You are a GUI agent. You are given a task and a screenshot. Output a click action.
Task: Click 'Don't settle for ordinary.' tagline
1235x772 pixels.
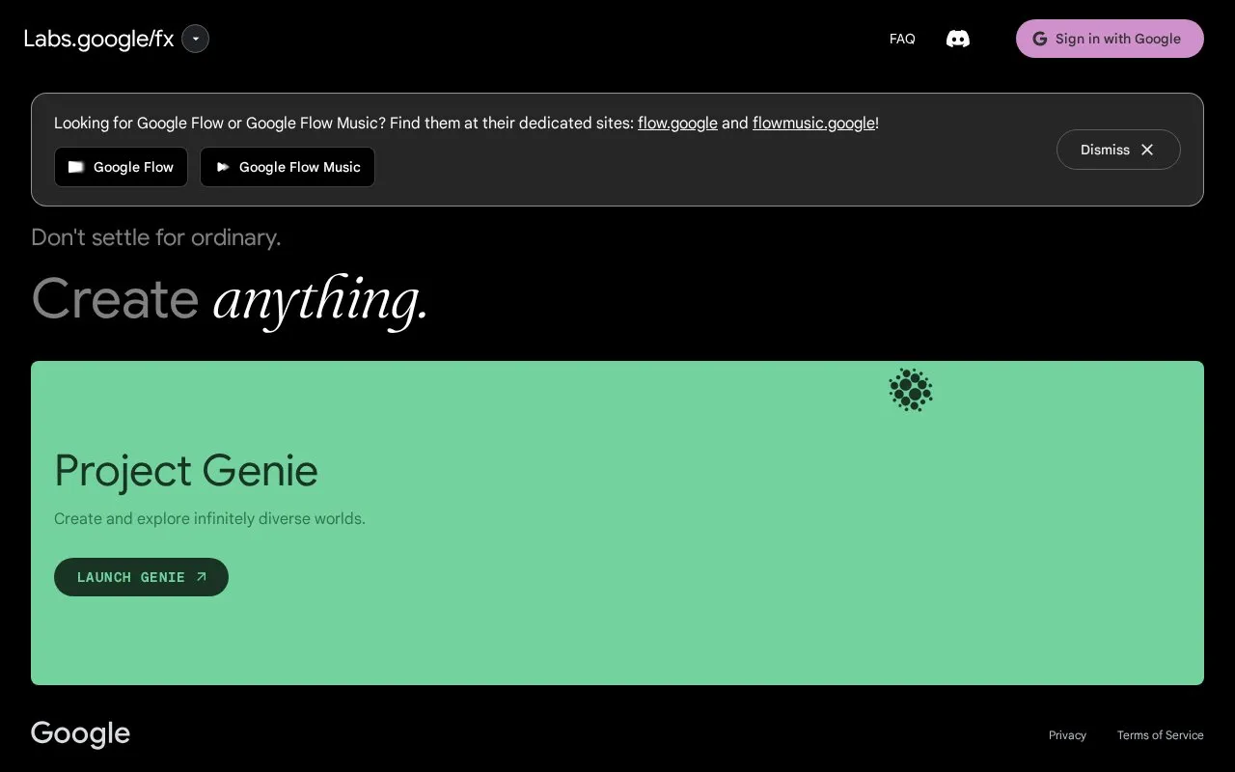(x=156, y=237)
